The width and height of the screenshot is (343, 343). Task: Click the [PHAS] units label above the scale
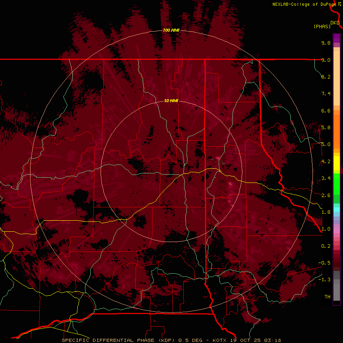(322, 26)
